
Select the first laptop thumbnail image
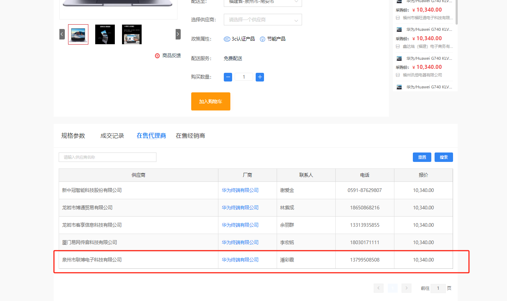[x=78, y=34]
